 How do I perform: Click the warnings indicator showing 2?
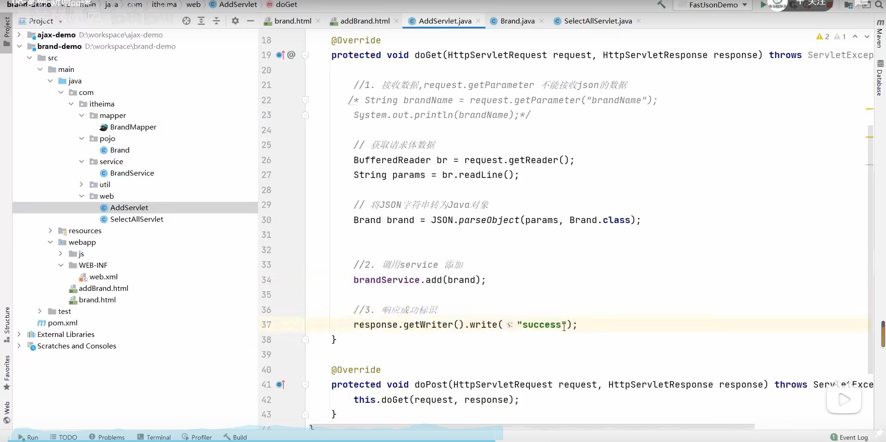pos(823,36)
